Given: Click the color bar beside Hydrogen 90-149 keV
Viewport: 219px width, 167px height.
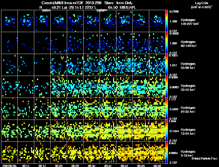Looking at the screenshot, I should click(x=166, y=43).
